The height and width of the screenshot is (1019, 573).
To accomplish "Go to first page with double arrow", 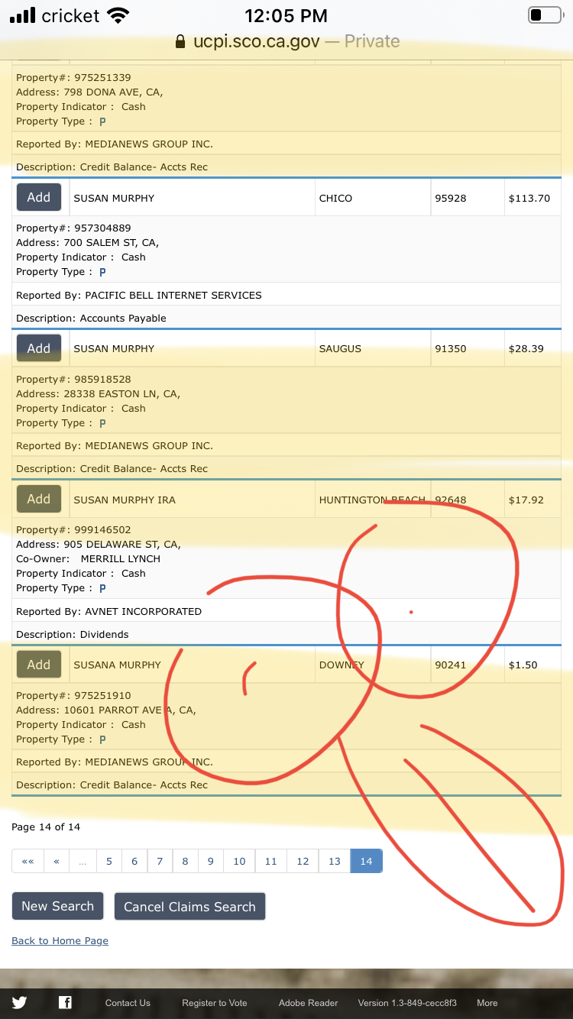I will pos(28,861).
